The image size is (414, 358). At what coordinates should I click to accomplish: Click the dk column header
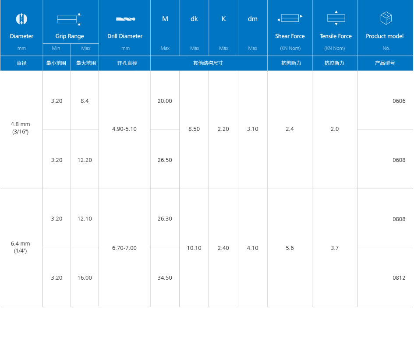click(194, 19)
